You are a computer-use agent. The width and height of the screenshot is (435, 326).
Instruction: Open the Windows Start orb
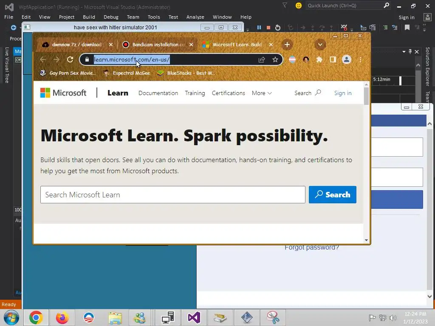pyautogui.click(x=11, y=318)
